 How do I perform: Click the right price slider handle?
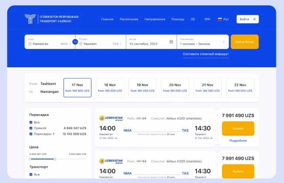coord(55,159)
